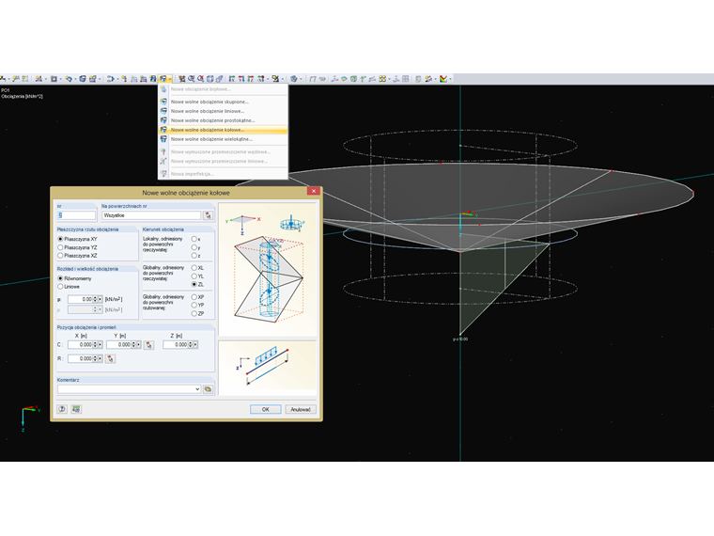714x536 pixels.
Task: Click the Komentarz text field
Action: (x=126, y=389)
